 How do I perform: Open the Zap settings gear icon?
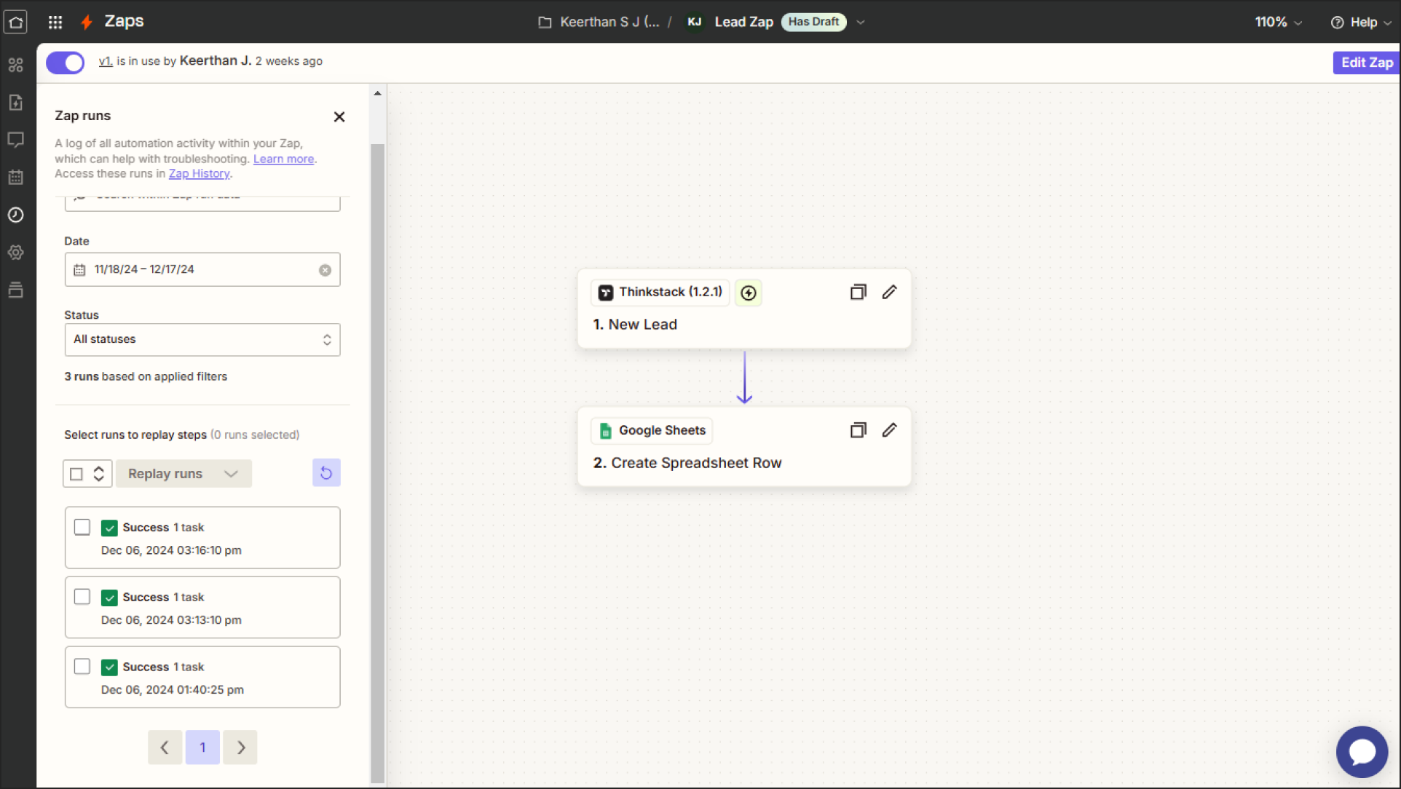(x=15, y=253)
